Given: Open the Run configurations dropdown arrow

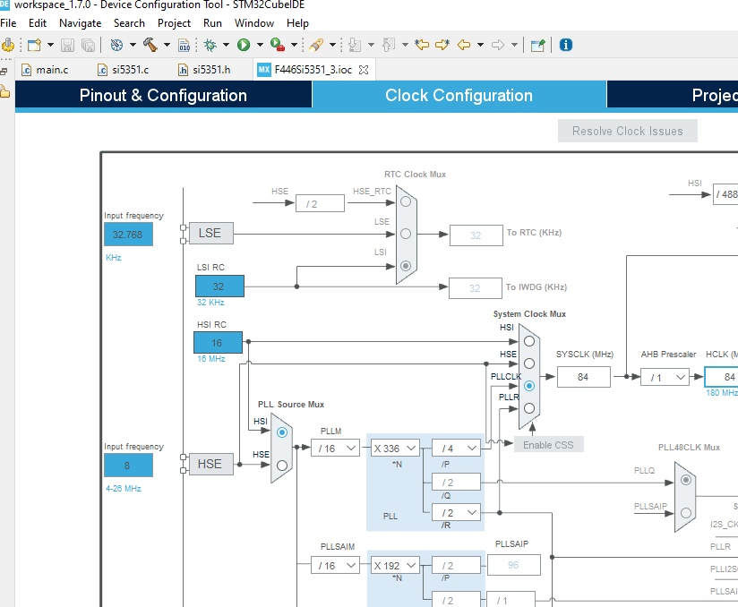Looking at the screenshot, I should (x=260, y=45).
